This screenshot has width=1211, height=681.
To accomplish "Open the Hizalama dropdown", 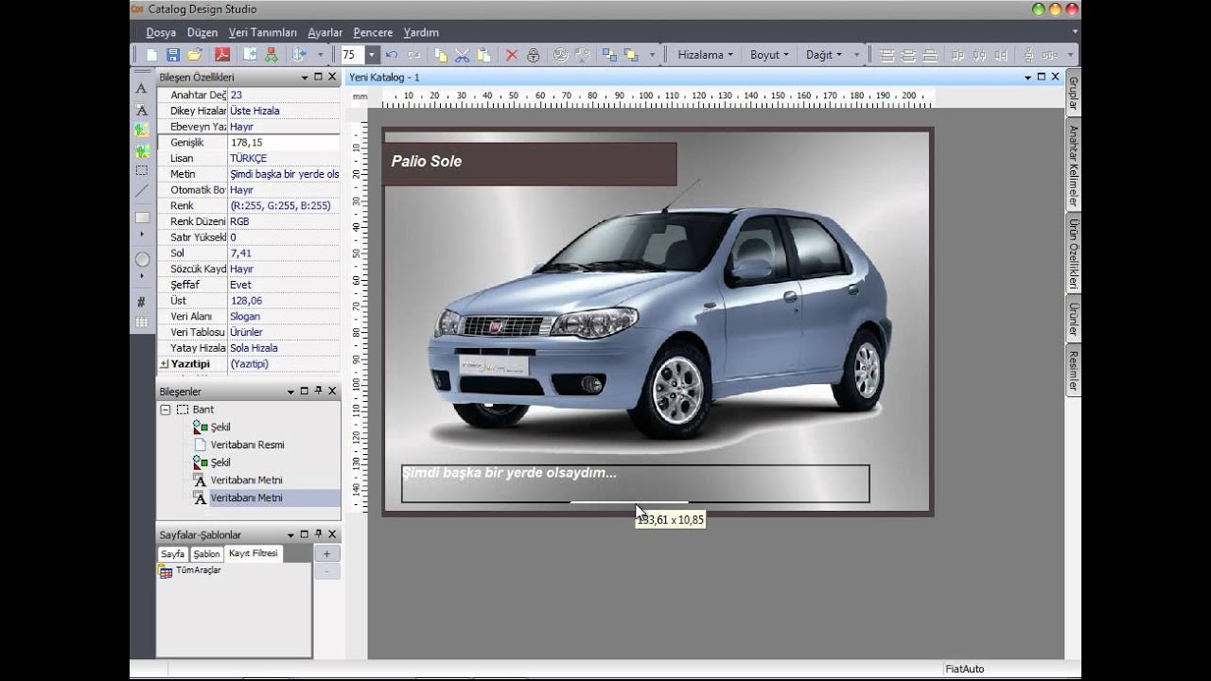I will pyautogui.click(x=705, y=55).
